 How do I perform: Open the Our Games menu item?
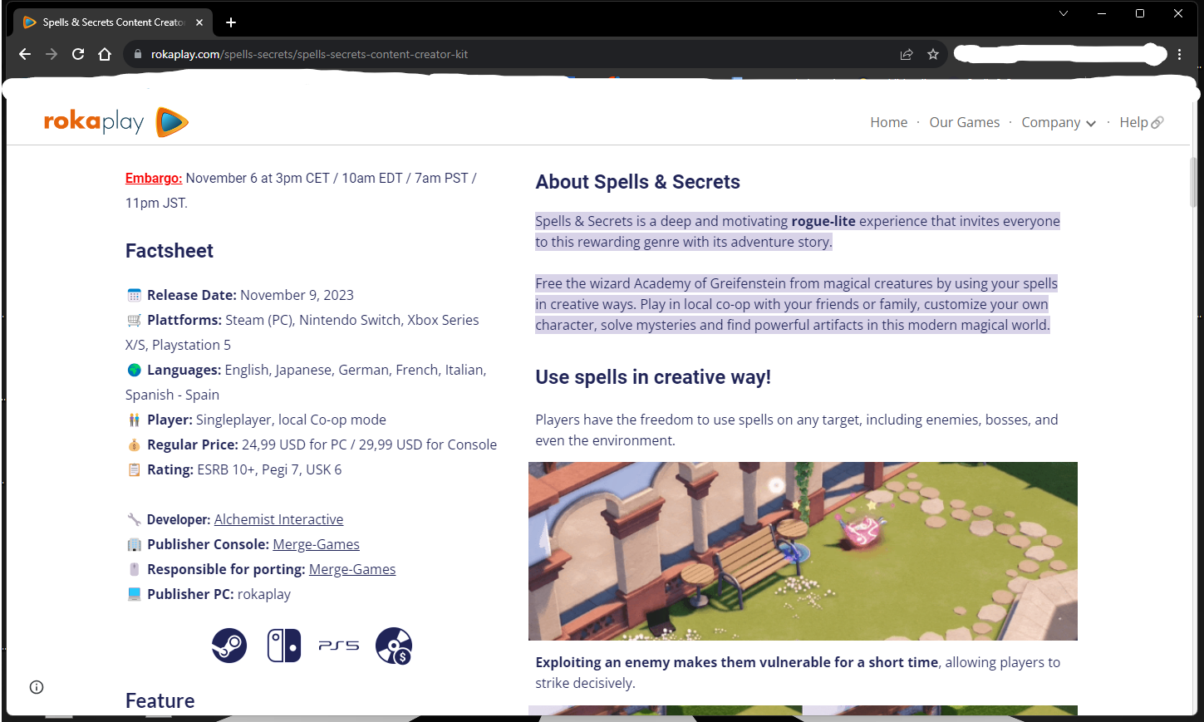[965, 122]
